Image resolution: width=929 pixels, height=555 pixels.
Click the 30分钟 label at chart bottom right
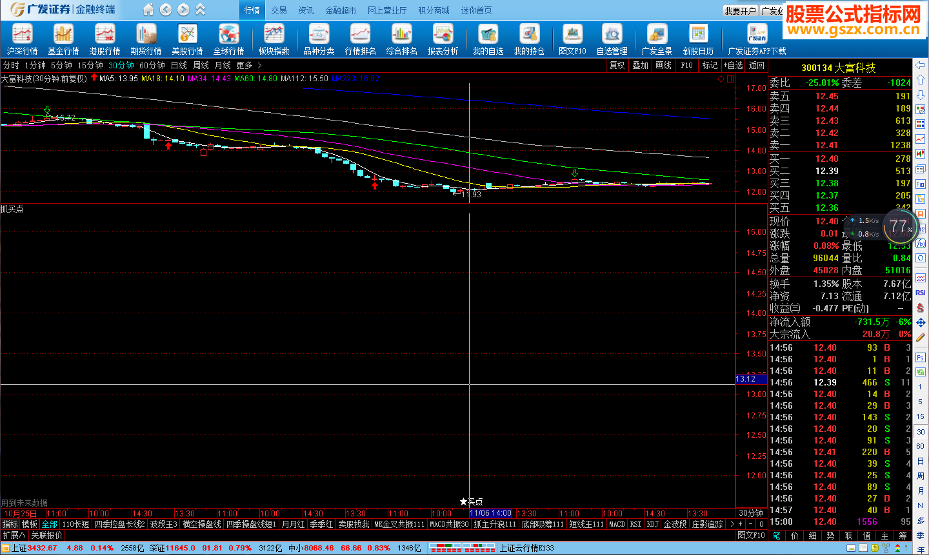click(x=751, y=513)
